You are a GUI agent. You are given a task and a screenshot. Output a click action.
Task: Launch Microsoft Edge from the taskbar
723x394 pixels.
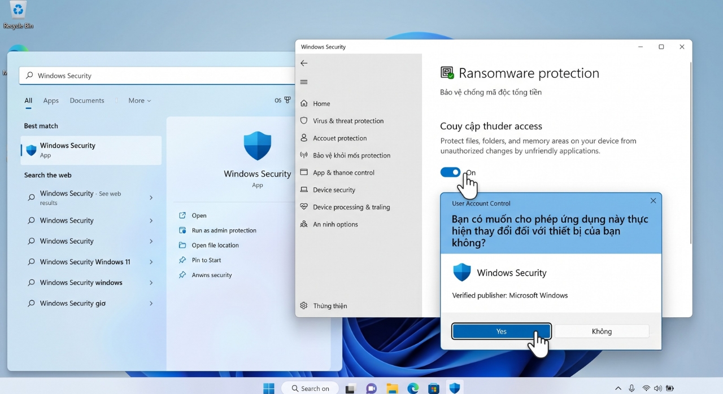[413, 388]
